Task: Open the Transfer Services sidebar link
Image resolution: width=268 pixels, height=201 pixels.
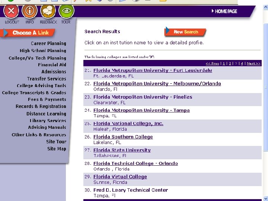Action: pos(47,79)
